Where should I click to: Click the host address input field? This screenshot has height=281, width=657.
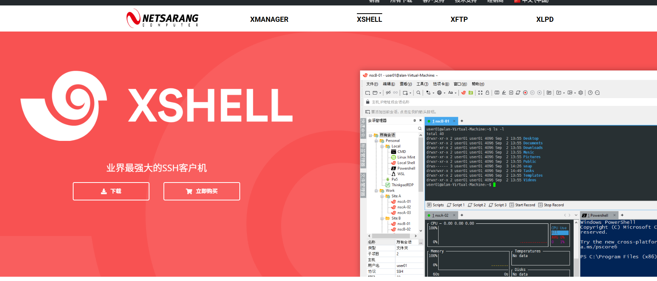pyautogui.click(x=510, y=102)
